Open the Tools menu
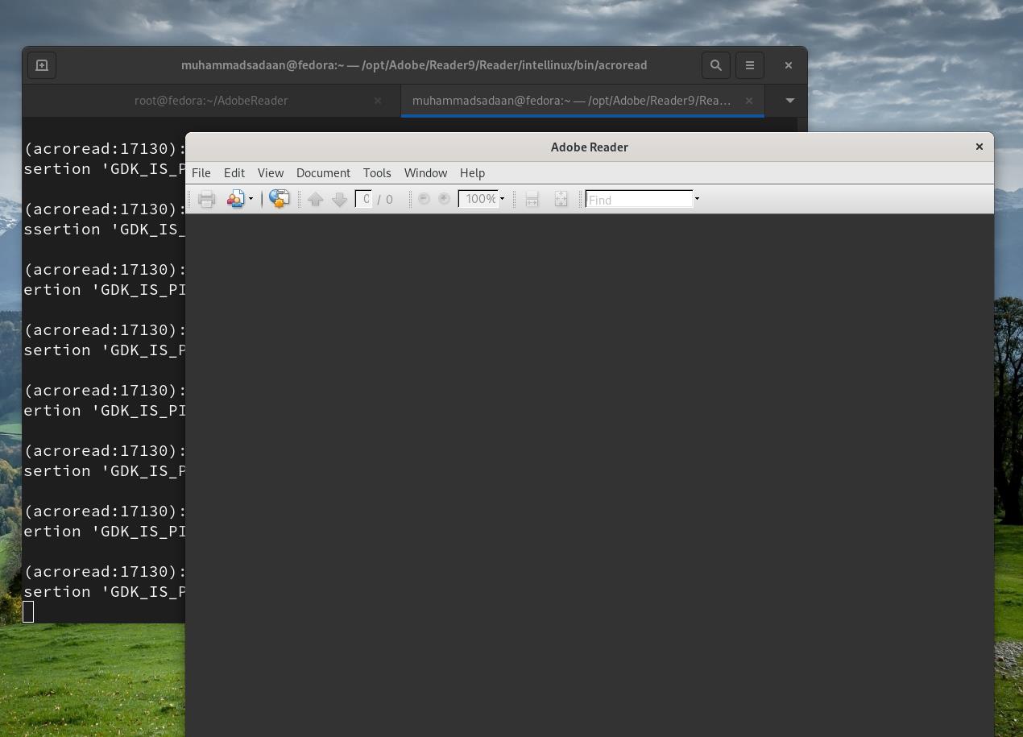This screenshot has width=1023, height=737. 377,173
